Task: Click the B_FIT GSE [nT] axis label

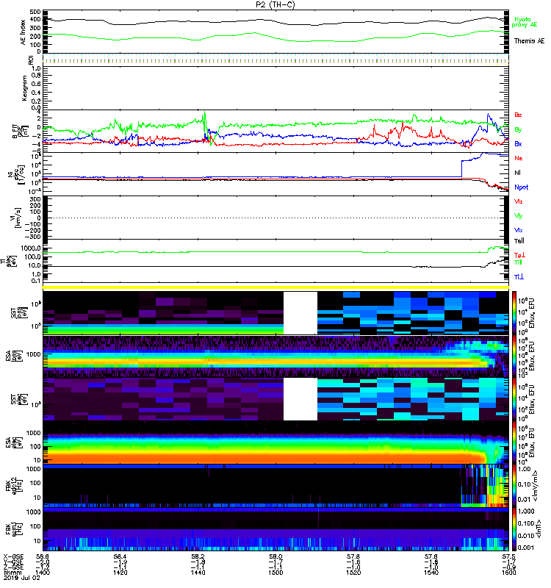Action: pos(21,132)
